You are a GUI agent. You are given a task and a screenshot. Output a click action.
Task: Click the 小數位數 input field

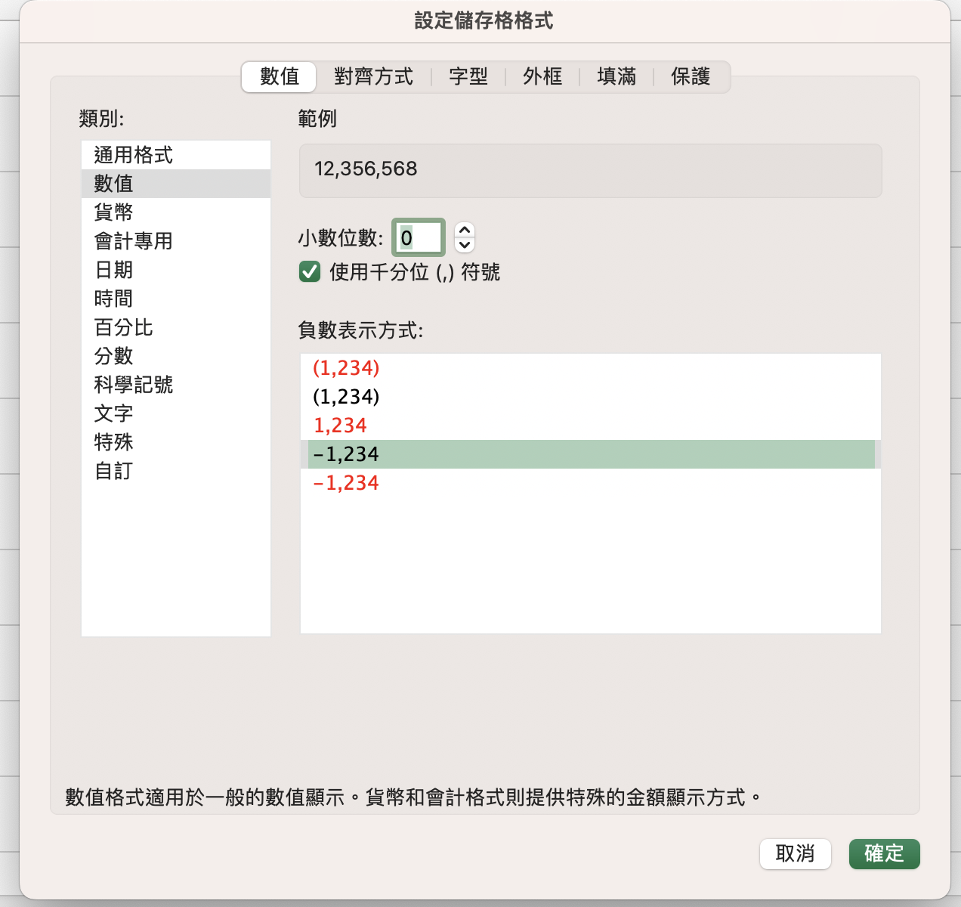[418, 238]
